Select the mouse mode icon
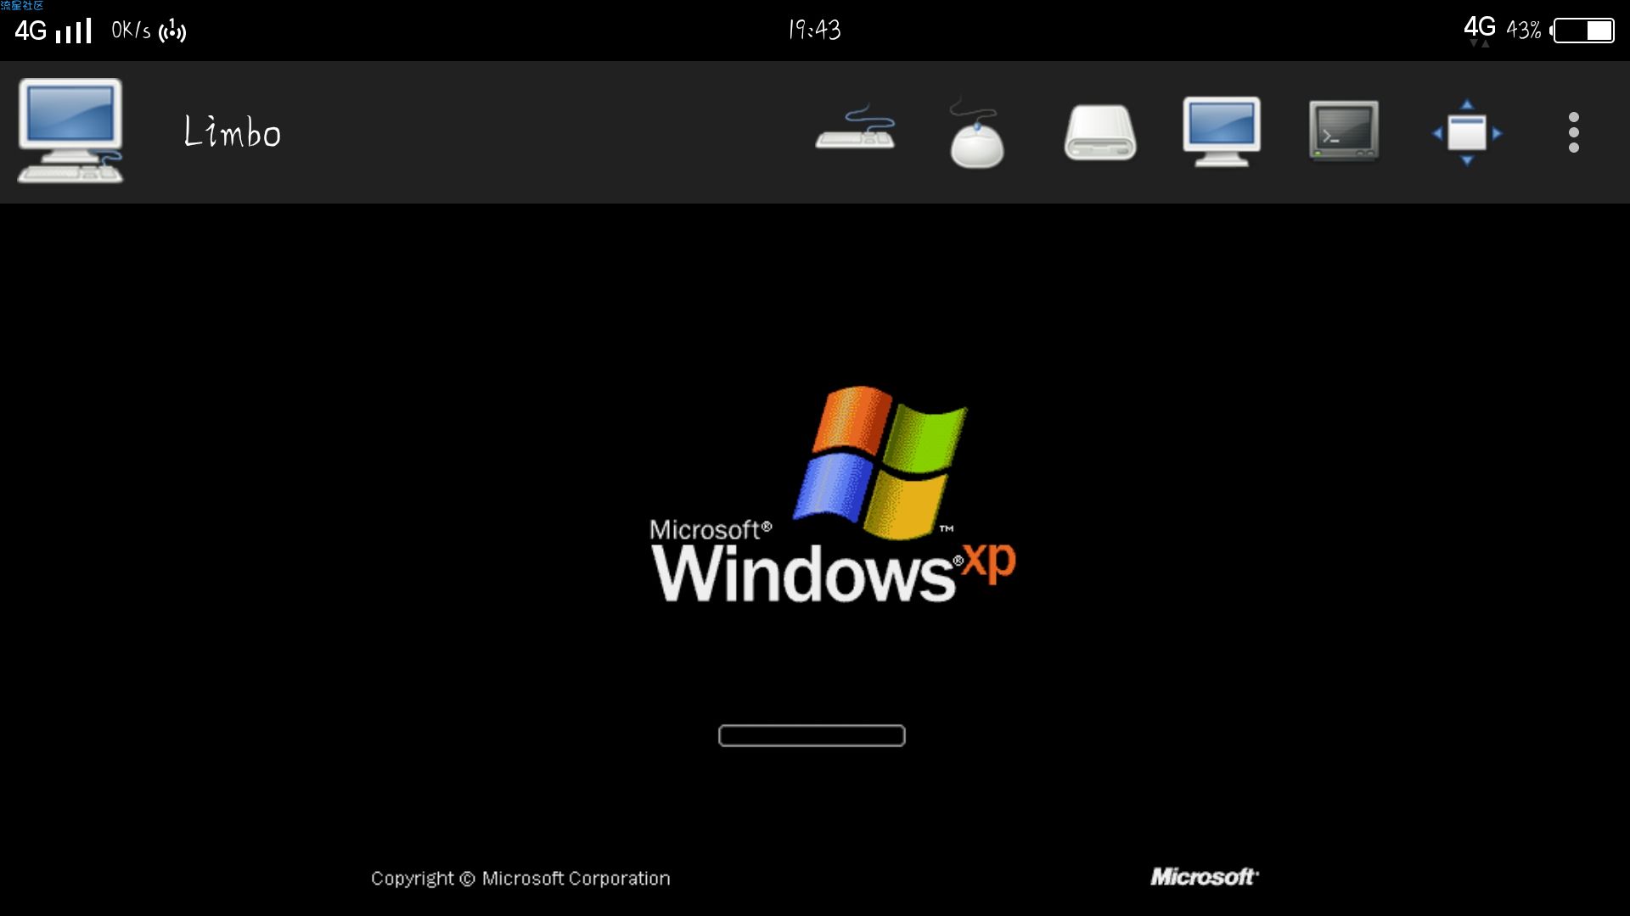The image size is (1630, 916). pos(976,132)
